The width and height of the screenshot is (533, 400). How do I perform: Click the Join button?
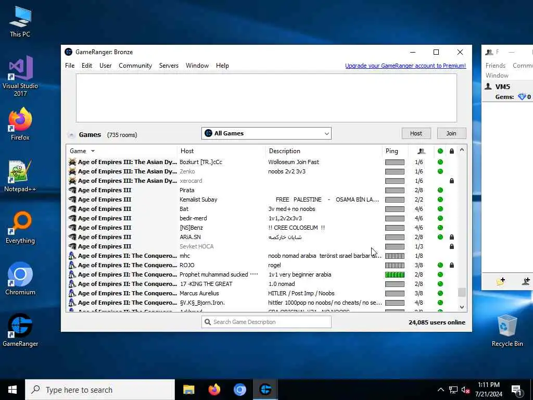coord(451,133)
